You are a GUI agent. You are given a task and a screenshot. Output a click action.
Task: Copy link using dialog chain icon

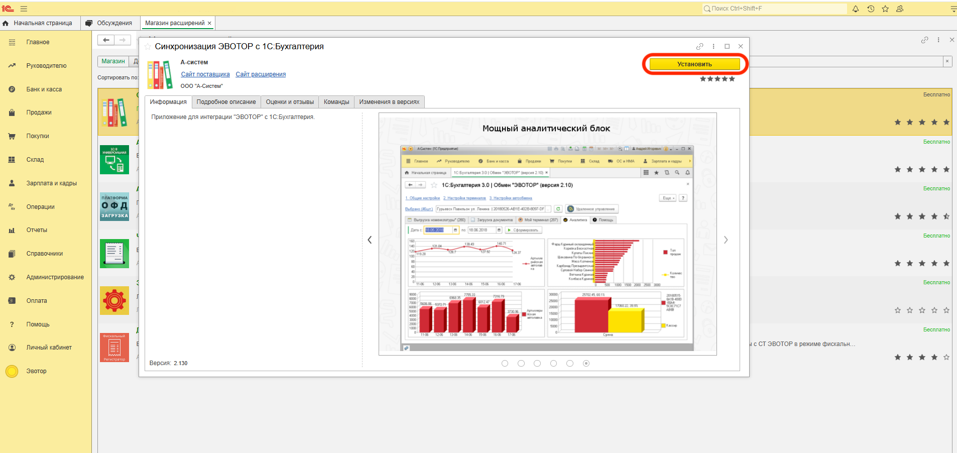coord(699,46)
